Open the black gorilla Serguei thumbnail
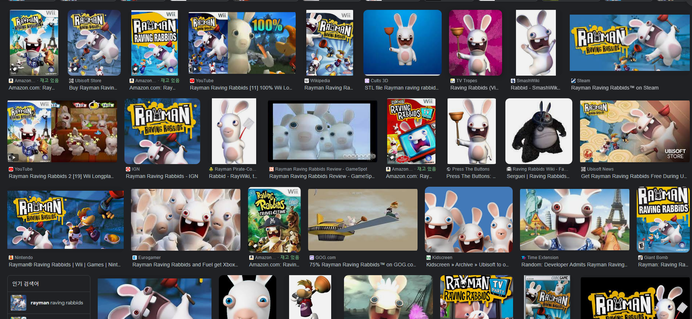This screenshot has width=692, height=319. tap(539, 131)
